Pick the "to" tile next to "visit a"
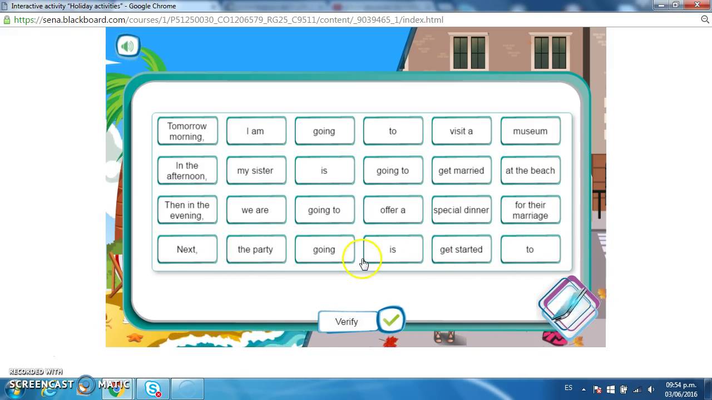 [x=393, y=131]
